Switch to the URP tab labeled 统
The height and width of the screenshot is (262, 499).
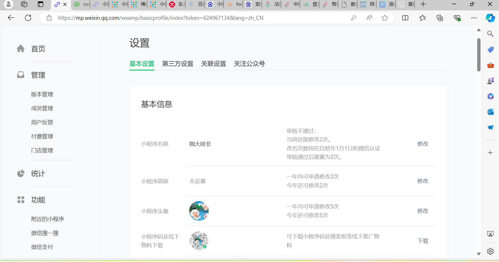click(x=368, y=4)
